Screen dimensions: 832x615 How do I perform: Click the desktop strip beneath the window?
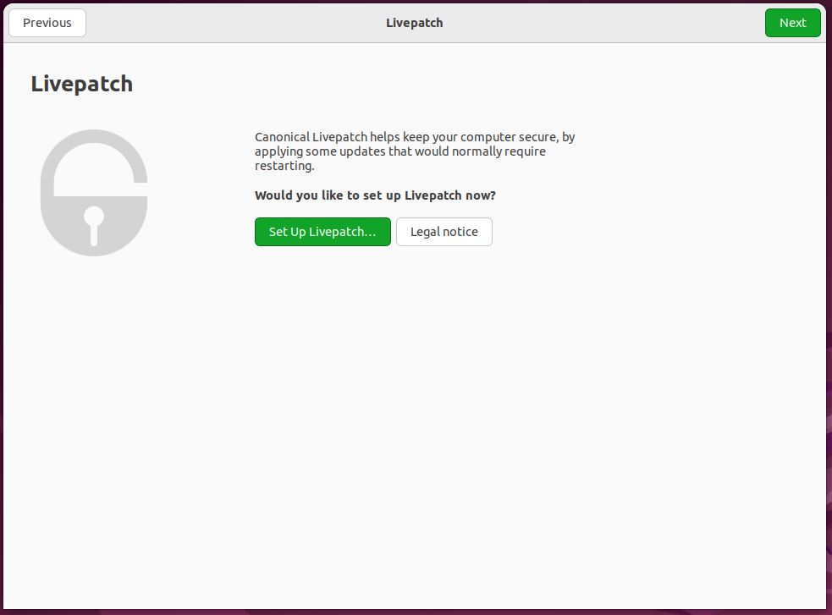416,612
